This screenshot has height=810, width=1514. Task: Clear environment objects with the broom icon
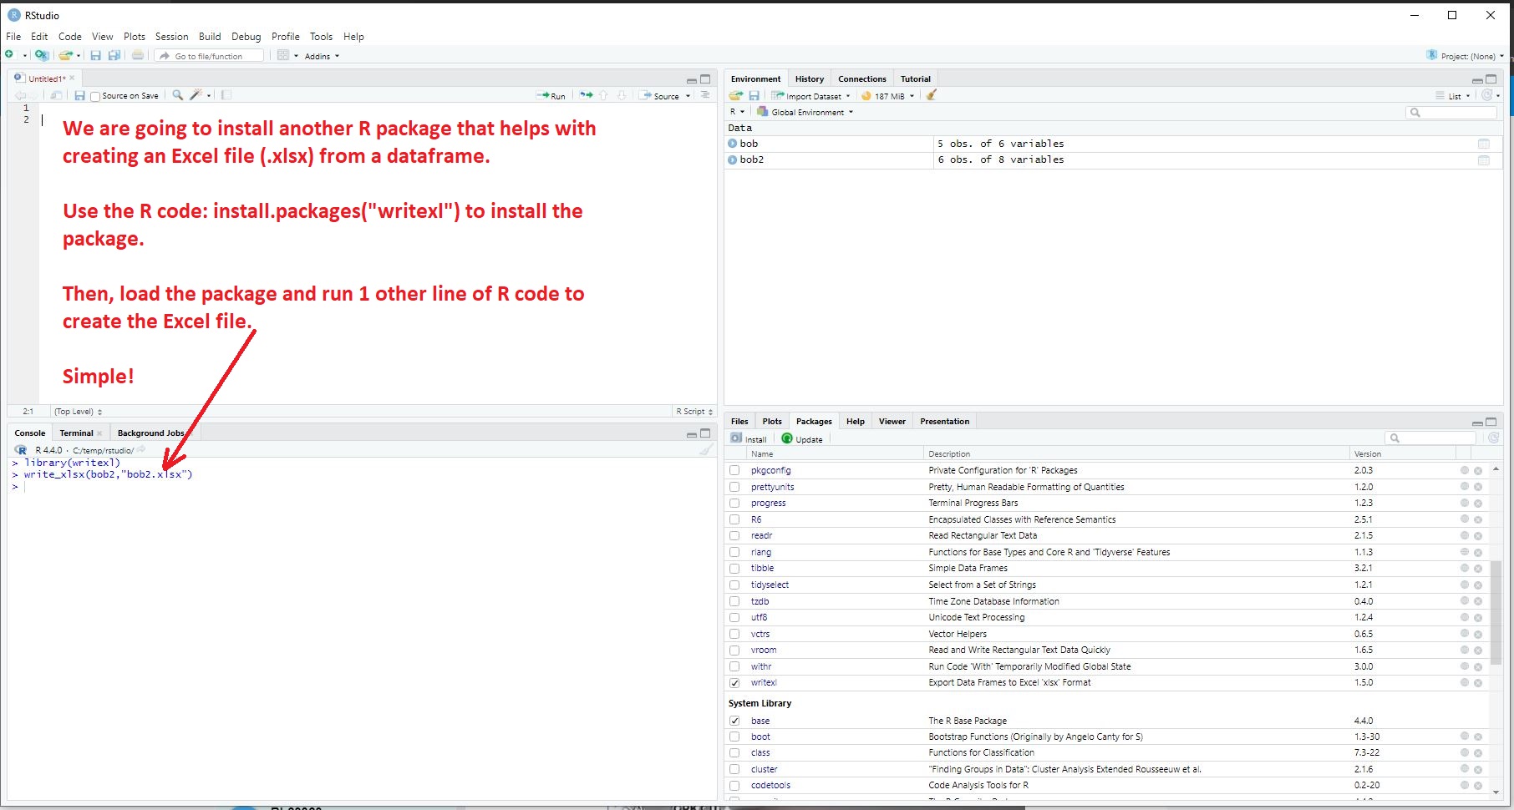coord(931,95)
